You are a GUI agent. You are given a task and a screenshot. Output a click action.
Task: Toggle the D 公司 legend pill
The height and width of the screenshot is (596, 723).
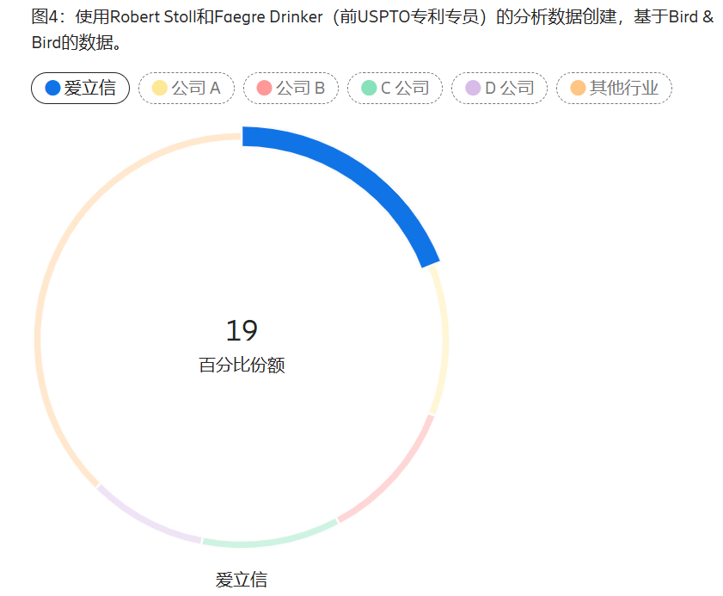pos(499,88)
